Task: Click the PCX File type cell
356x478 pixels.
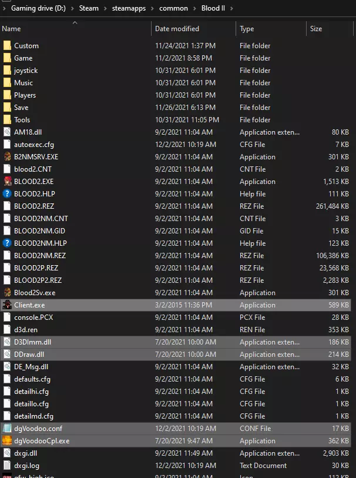Action: click(253, 317)
